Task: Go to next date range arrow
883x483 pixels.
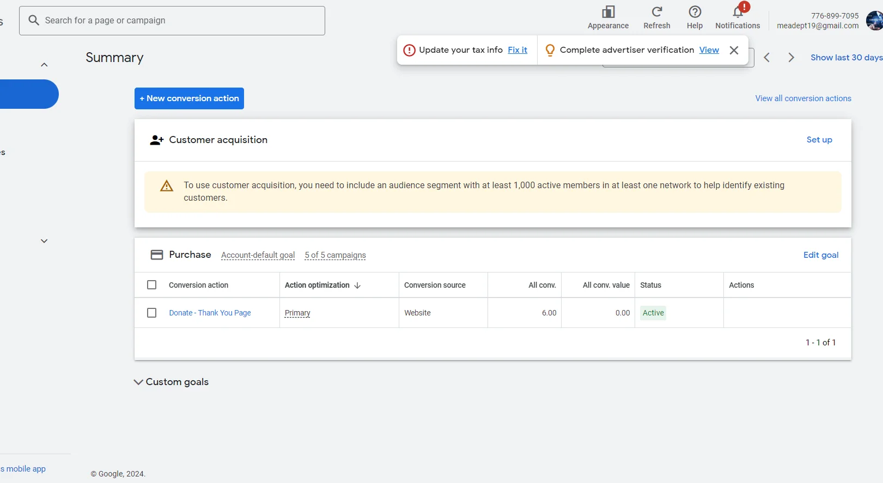Action: [791, 58]
